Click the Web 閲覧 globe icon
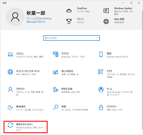Screen dimensions: 143x135 [x=106, y=21]
